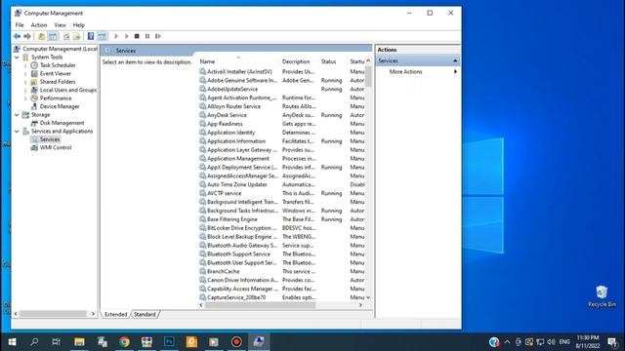Click the Pause Service icon
Screen dimensions: 625x351
(147, 36)
